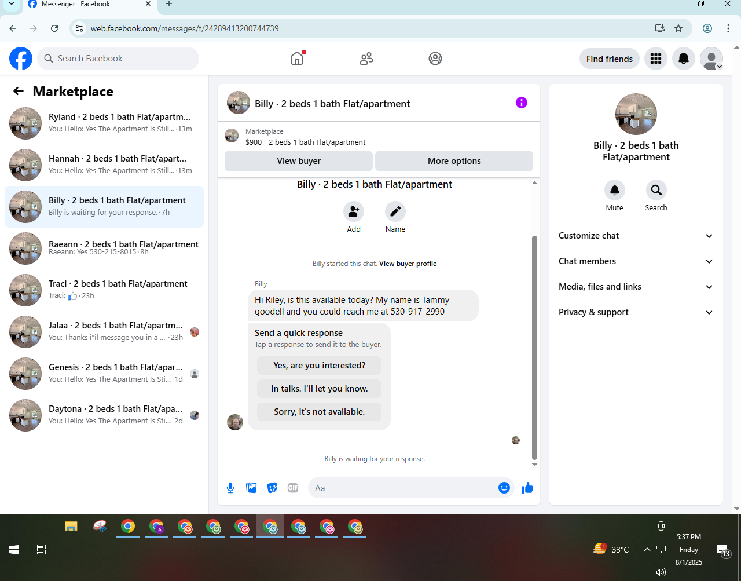Select the Billy conversation in the list
Image resolution: width=741 pixels, height=581 pixels.
pos(104,206)
